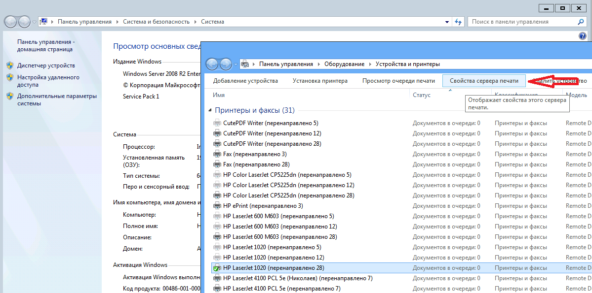Click Просмотр очереди печати in toolbar
Image resolution: width=592 pixels, height=293 pixels.
(x=398, y=81)
